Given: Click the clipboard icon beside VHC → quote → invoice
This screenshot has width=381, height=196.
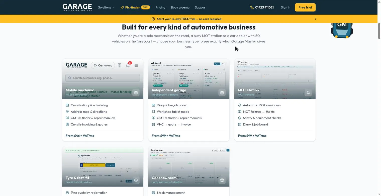Looking at the screenshot, I should point(153,124).
